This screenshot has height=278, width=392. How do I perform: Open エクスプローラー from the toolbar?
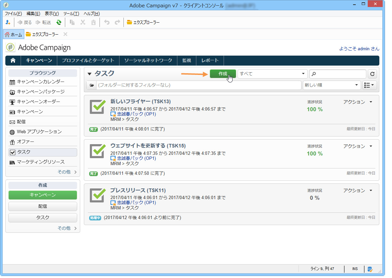point(143,23)
